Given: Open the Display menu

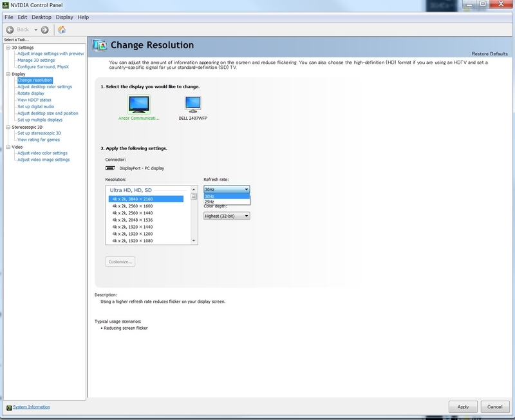Looking at the screenshot, I should point(64,17).
